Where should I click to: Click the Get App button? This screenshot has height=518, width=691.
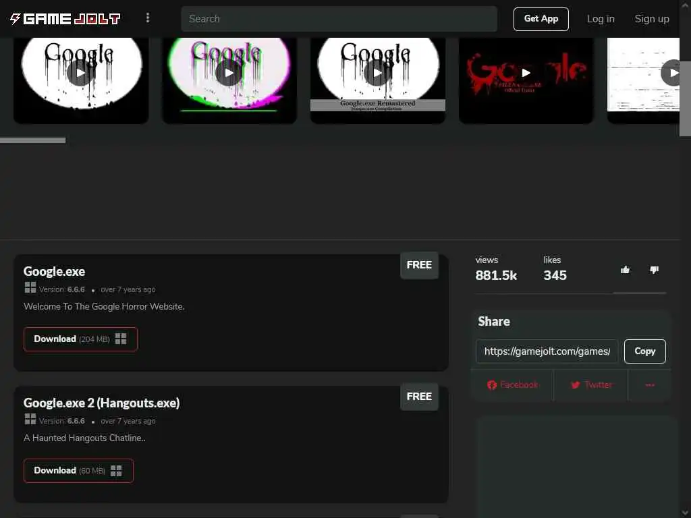point(541,19)
